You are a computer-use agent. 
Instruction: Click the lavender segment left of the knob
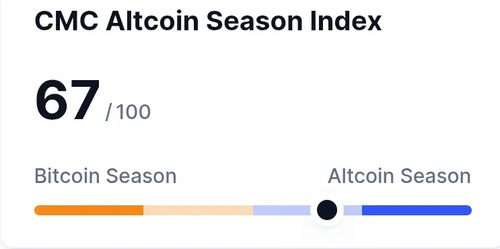281,211
